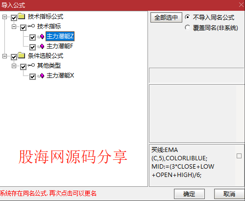Image resolution: width=245 pixels, height=201 pixels.
Task: Confirm import with the 确定 button
Action: click(189, 194)
